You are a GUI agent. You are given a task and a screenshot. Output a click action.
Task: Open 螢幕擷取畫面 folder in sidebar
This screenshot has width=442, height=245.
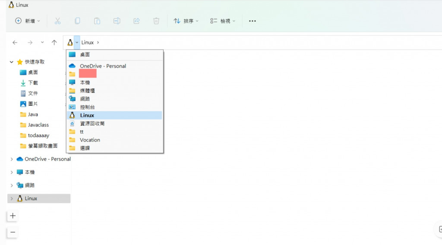point(38,146)
